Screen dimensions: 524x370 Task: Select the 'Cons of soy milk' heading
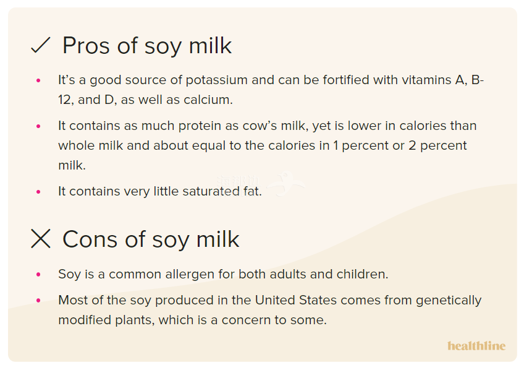click(151, 239)
